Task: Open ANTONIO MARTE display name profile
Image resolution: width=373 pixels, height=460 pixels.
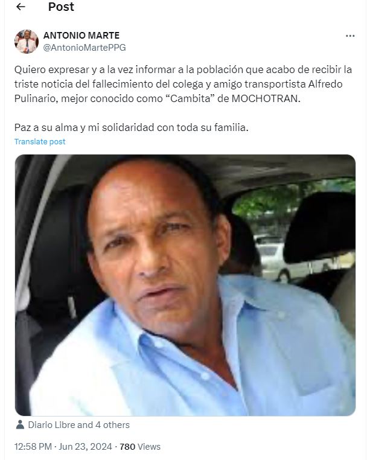Action: [x=81, y=36]
